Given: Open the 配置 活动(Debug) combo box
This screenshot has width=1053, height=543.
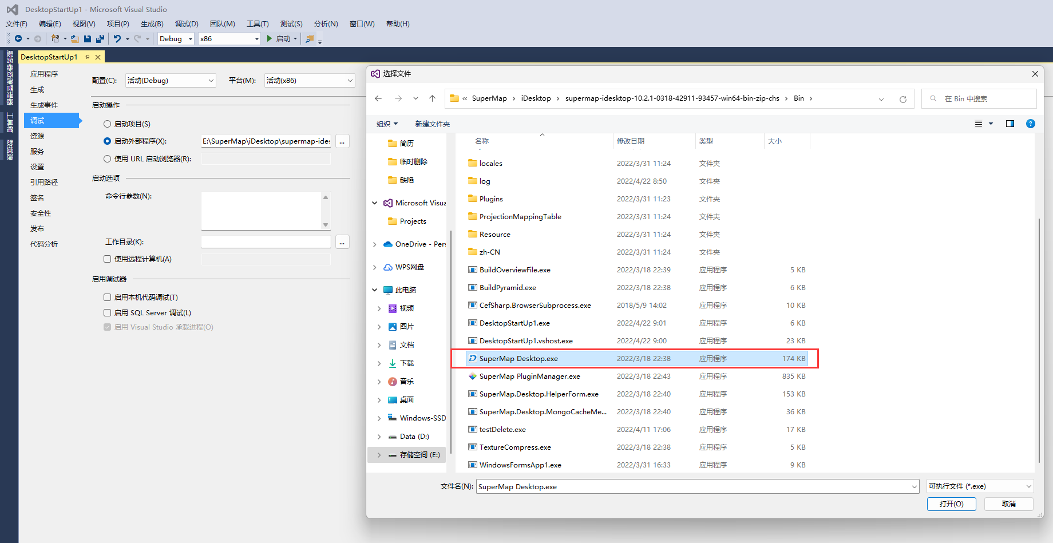Looking at the screenshot, I should click(171, 81).
